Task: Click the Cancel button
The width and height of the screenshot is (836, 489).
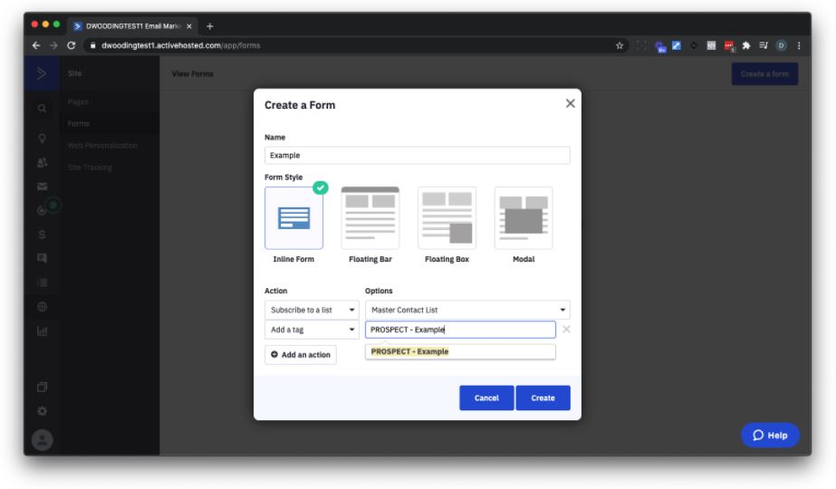Action: pyautogui.click(x=486, y=398)
